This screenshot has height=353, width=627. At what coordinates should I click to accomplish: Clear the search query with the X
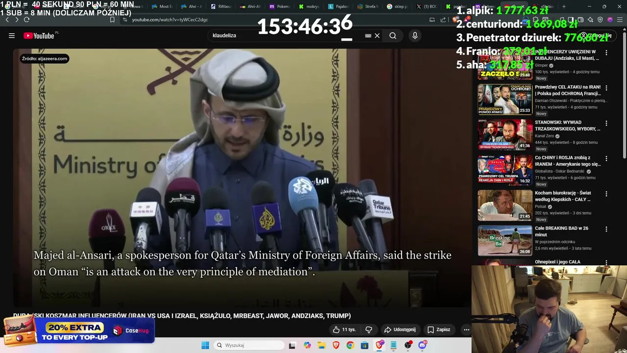point(377,35)
